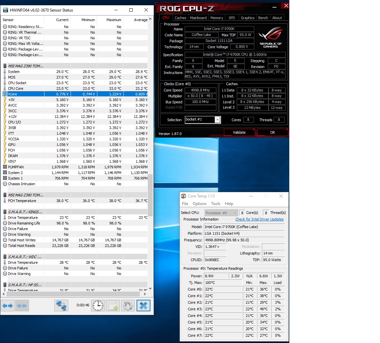The image size is (380, 343).
Task: Open the Core Temp Options menu
Action: tap(200, 203)
